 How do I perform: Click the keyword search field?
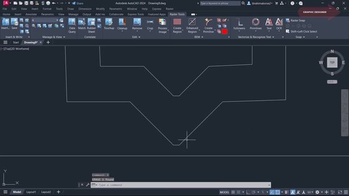(220, 3)
